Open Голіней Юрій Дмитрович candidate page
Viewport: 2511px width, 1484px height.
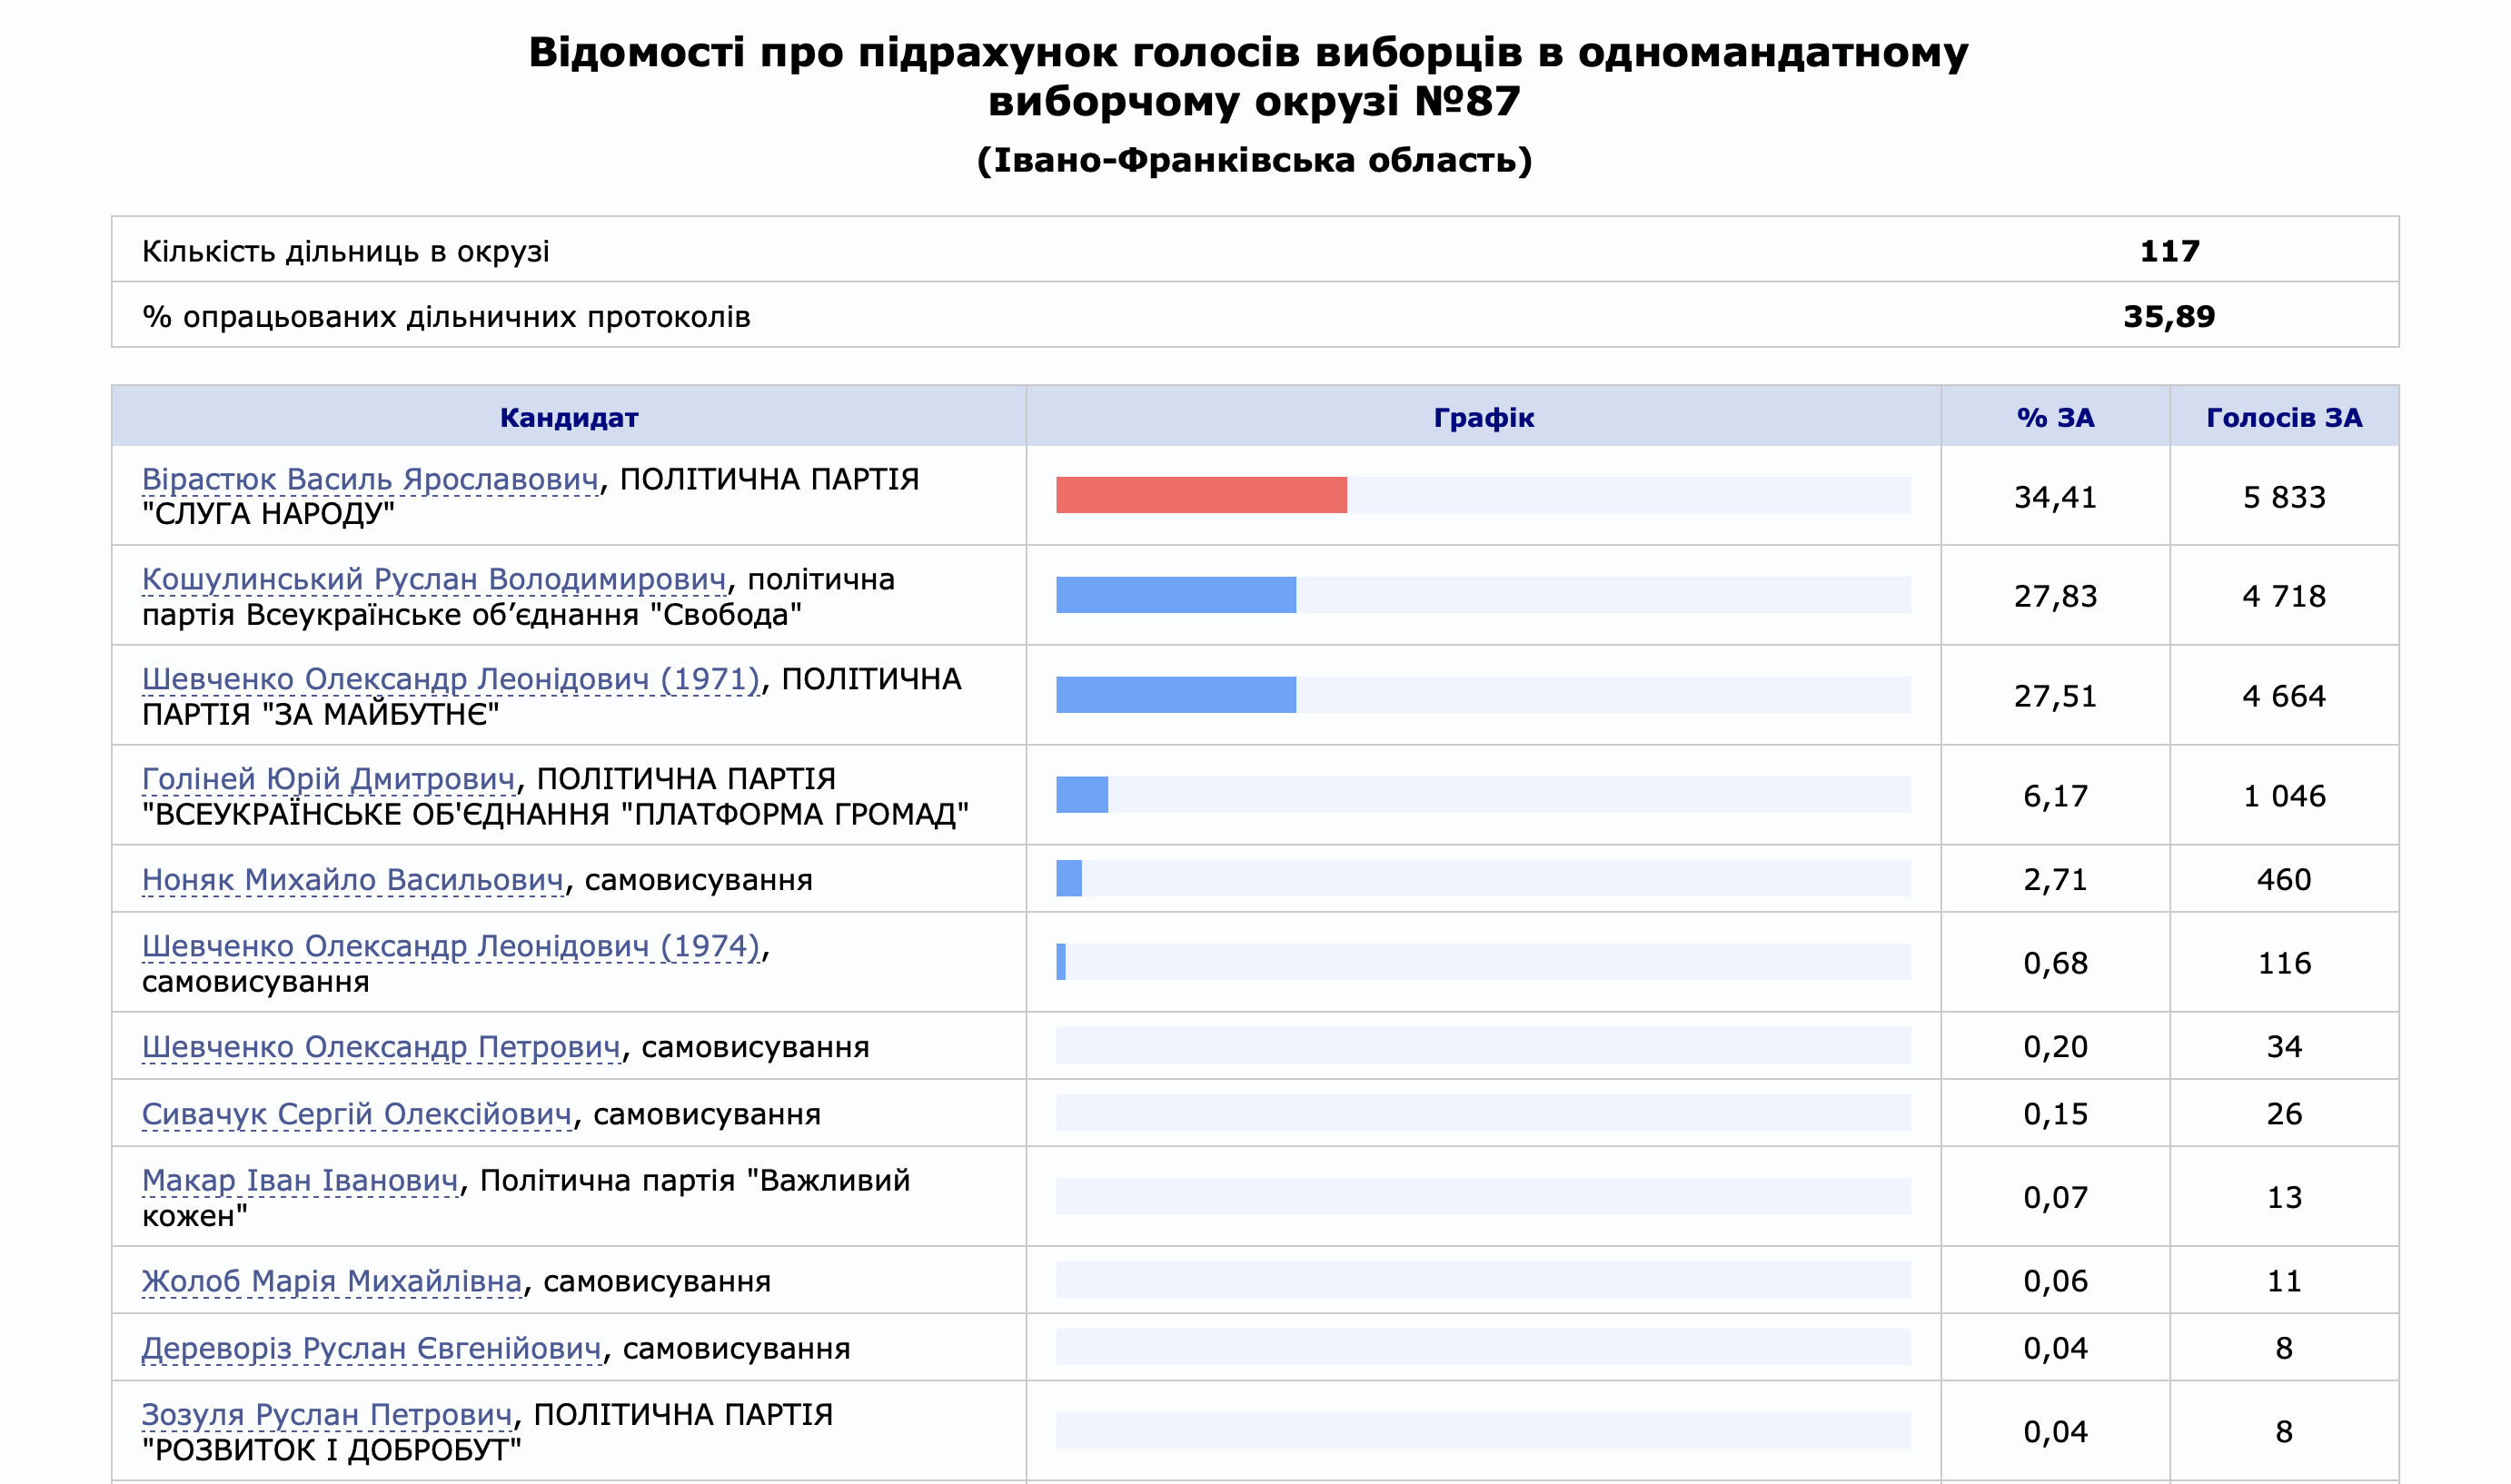[329, 779]
